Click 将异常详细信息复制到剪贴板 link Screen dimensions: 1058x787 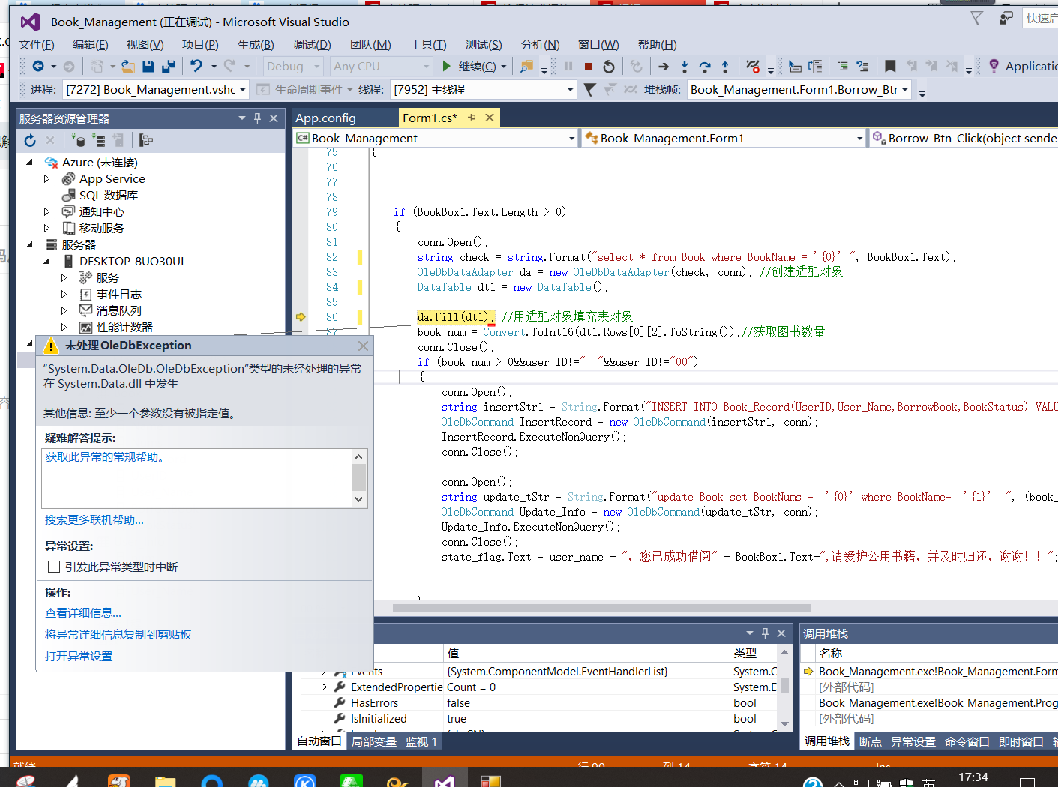tap(118, 634)
